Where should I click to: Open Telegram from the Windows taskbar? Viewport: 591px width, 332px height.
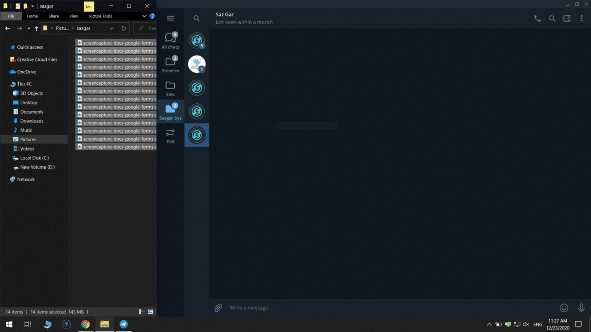coord(124,324)
